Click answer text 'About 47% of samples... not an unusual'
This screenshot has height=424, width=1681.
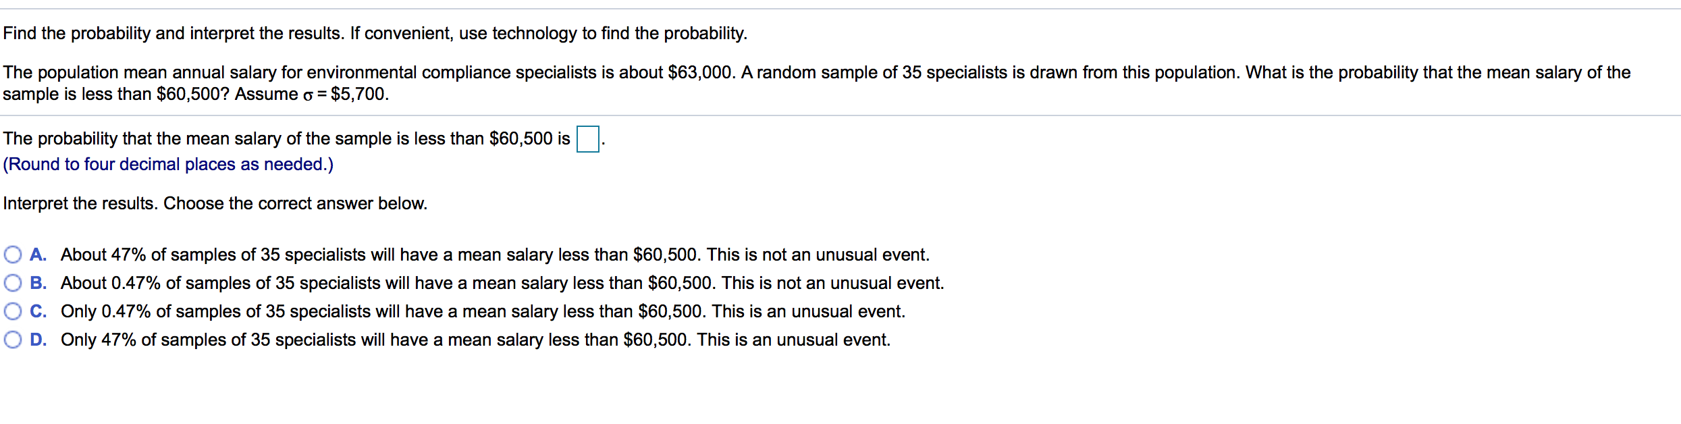pos(495,255)
